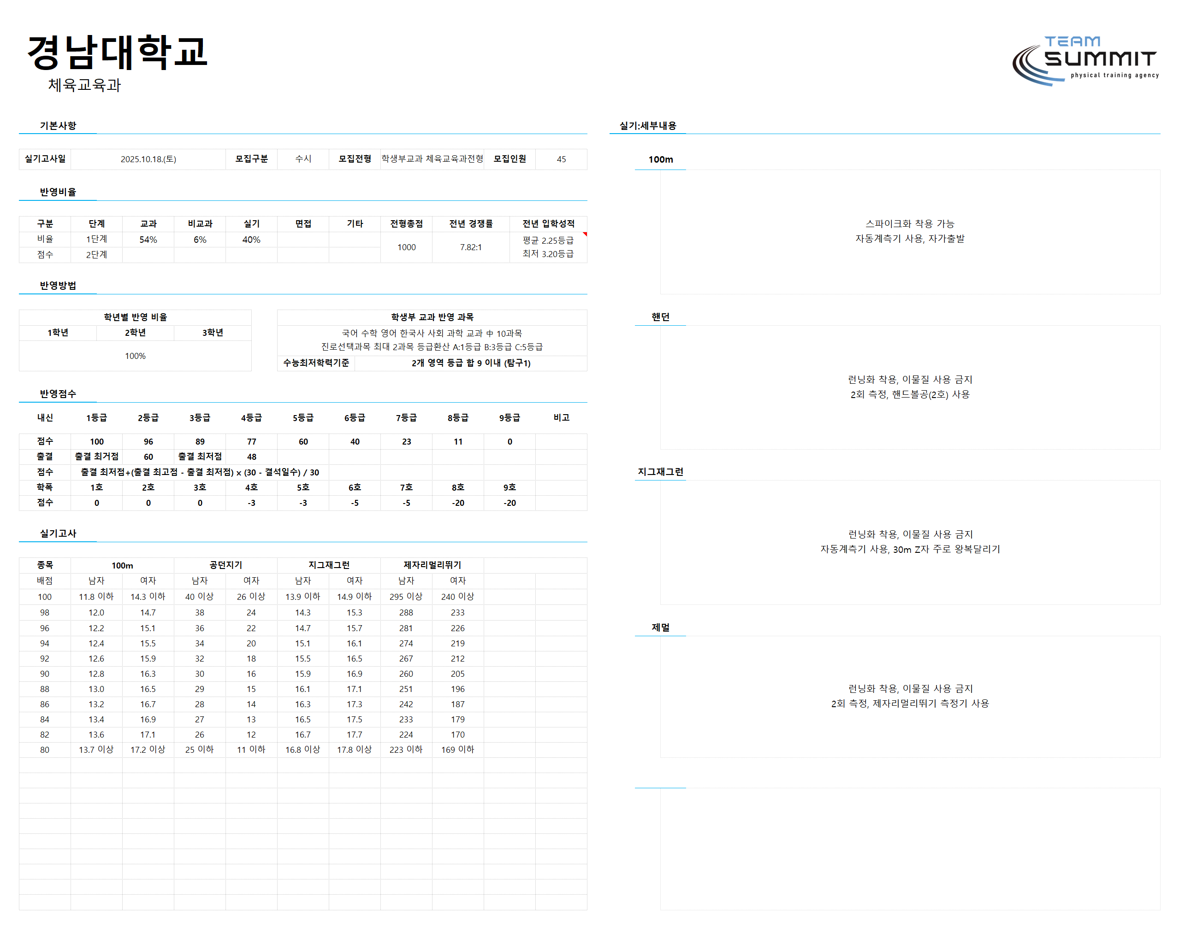Click competition rate 7.82:1 cell
Screen dimensions: 1185x926
[x=470, y=247]
